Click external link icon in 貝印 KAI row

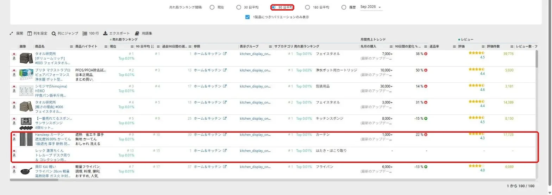click(x=225, y=167)
